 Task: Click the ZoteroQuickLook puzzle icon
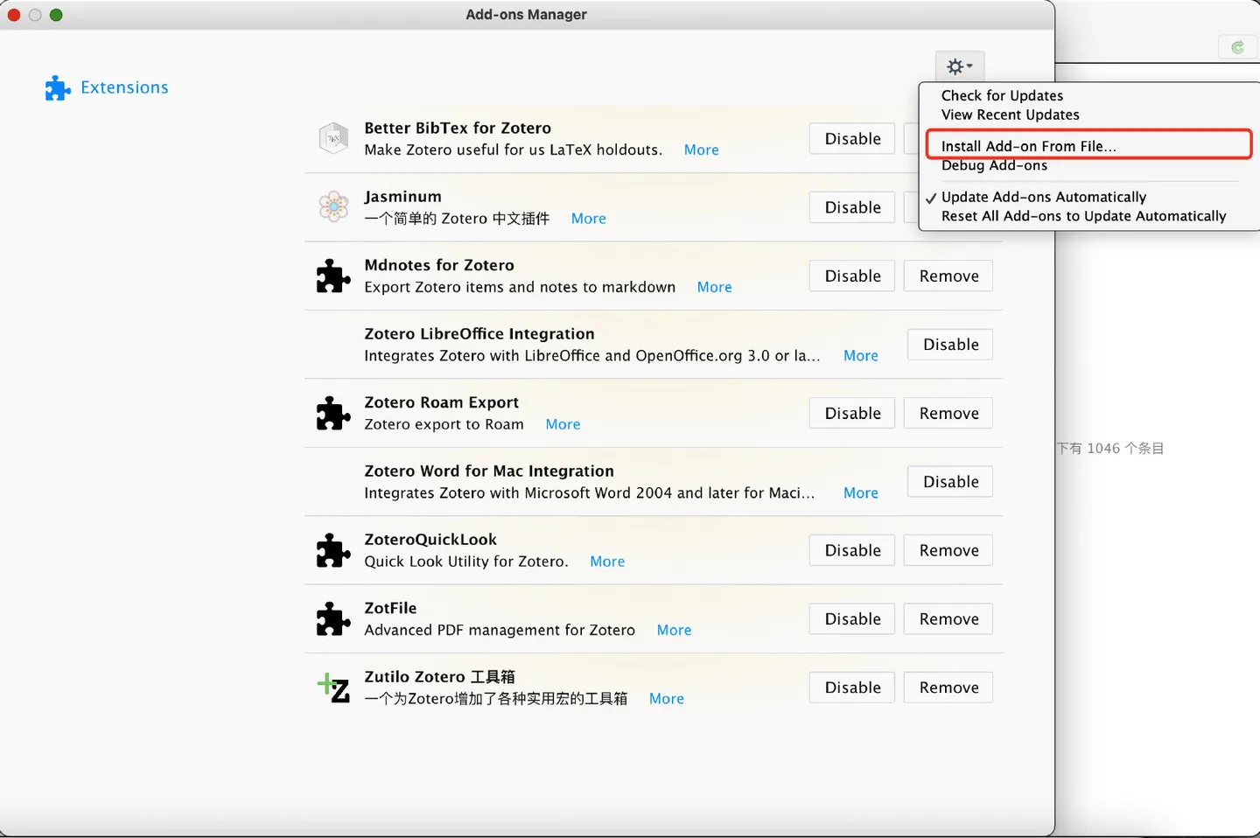coord(333,550)
